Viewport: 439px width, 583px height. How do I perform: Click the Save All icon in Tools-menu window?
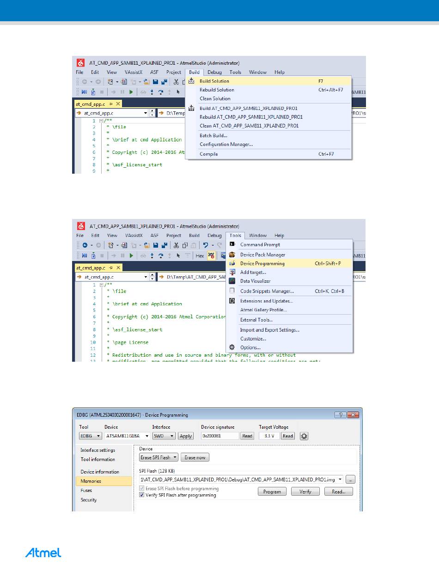(x=164, y=245)
